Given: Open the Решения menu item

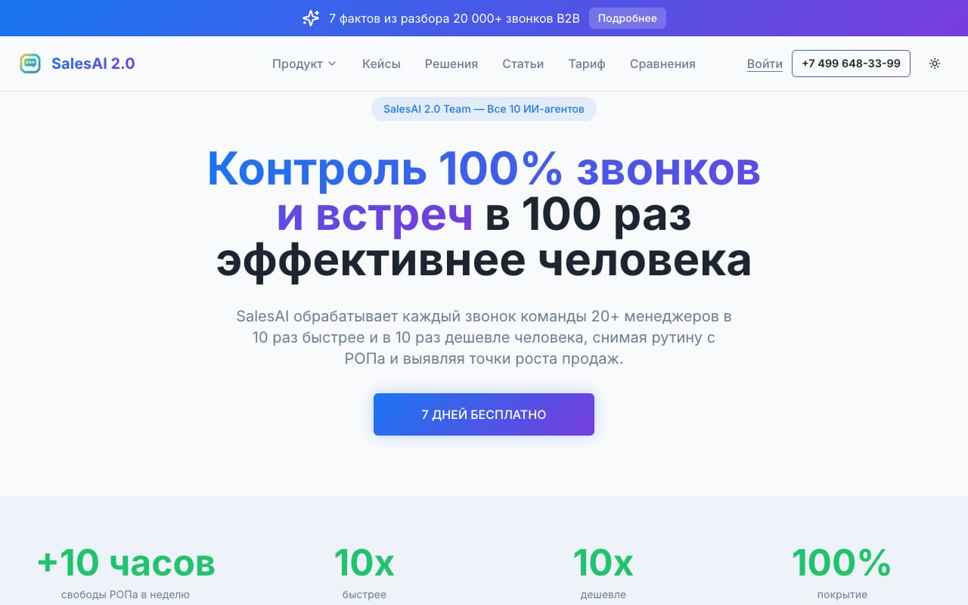Looking at the screenshot, I should pyautogui.click(x=451, y=64).
